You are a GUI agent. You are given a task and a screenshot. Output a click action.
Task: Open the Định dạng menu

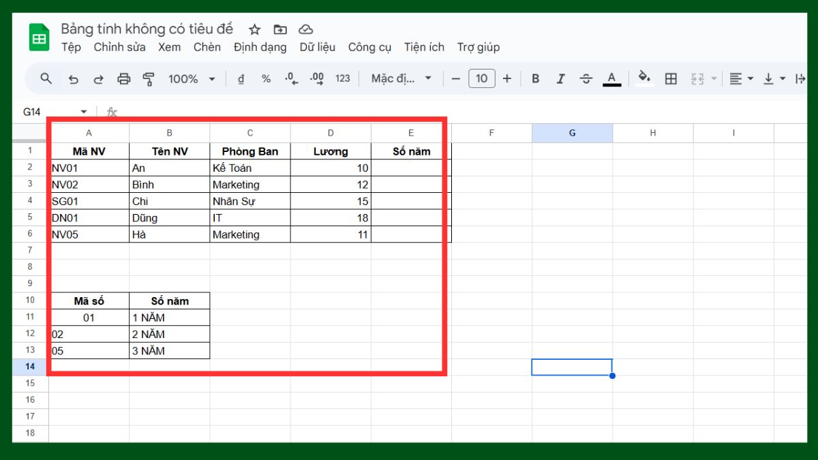point(260,47)
